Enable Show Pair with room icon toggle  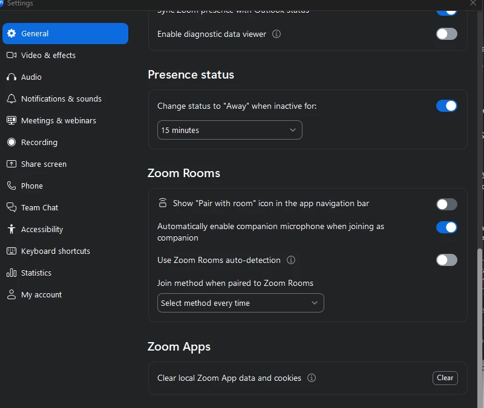click(446, 204)
